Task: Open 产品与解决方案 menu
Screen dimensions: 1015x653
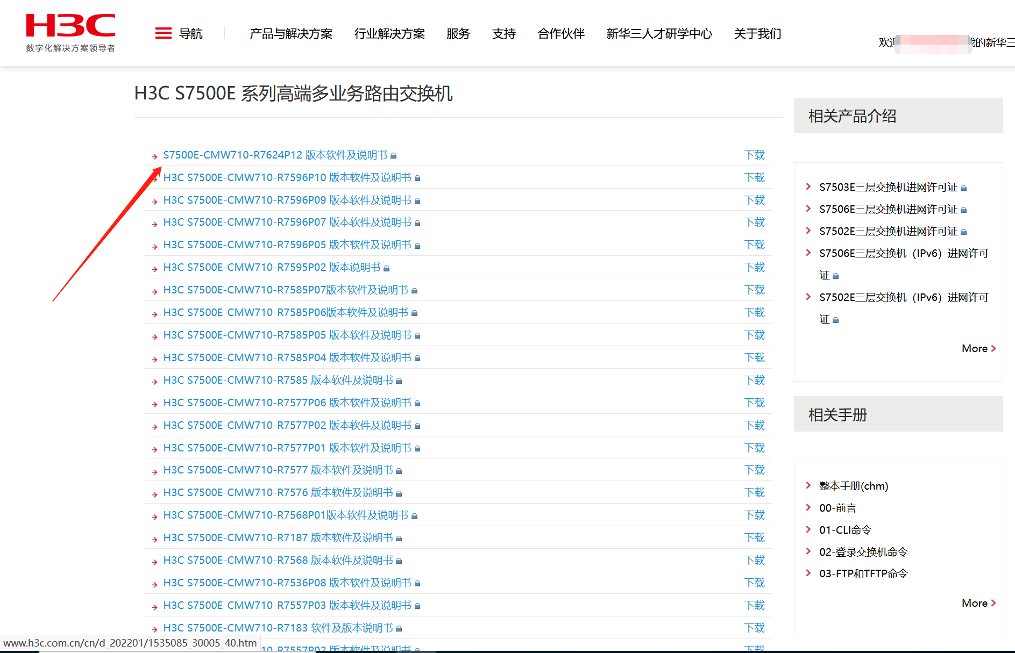Action: pyautogui.click(x=291, y=34)
